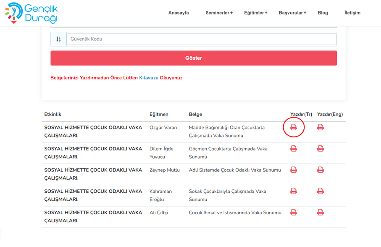Click the numeric sort icon beside Güvenlik Kodu
Image resolution: width=381 pixels, height=247 pixels.
click(58, 39)
